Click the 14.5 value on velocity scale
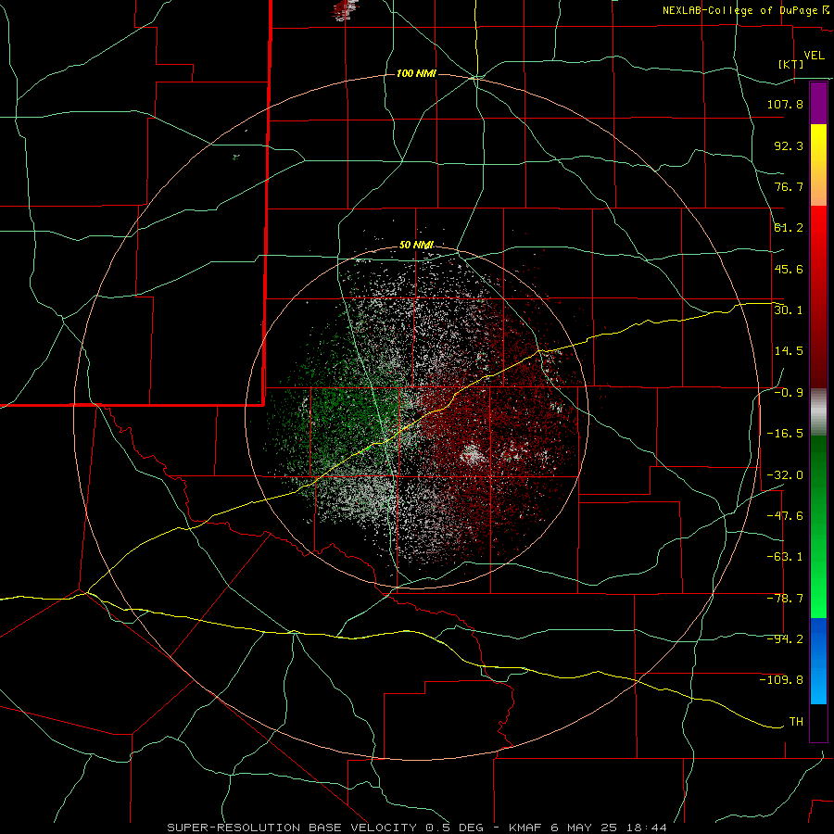 tap(789, 351)
